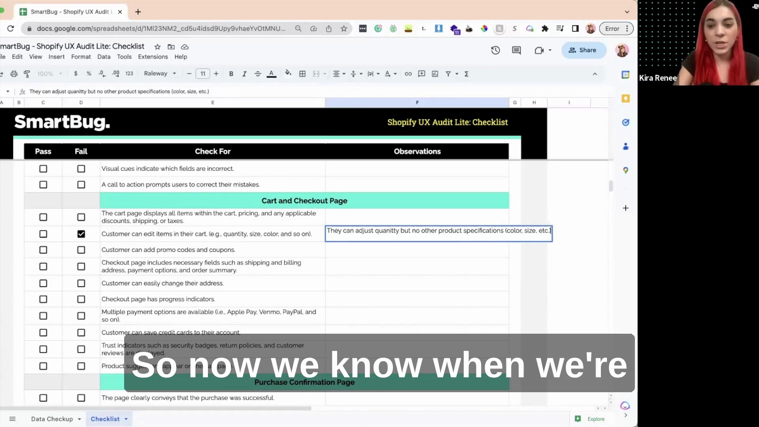Open Google Calendar side panel icon
759x427 pixels.
pos(625,75)
